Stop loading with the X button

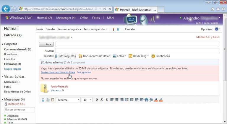pyautogui.click(x=110, y=9)
